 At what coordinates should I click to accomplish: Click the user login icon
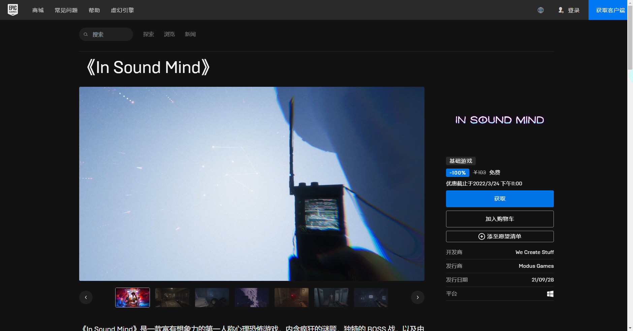pos(561,10)
